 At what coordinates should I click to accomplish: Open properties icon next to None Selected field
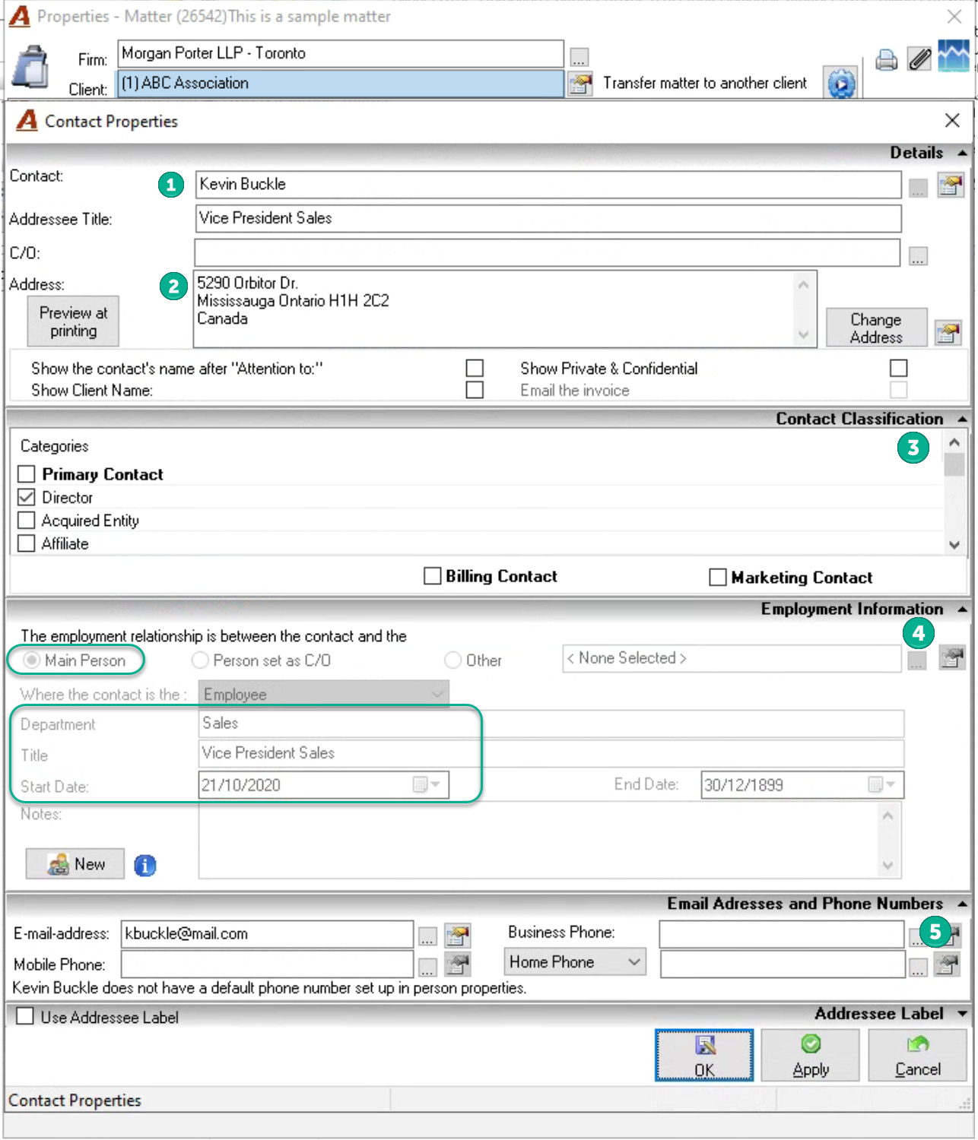coord(951,657)
